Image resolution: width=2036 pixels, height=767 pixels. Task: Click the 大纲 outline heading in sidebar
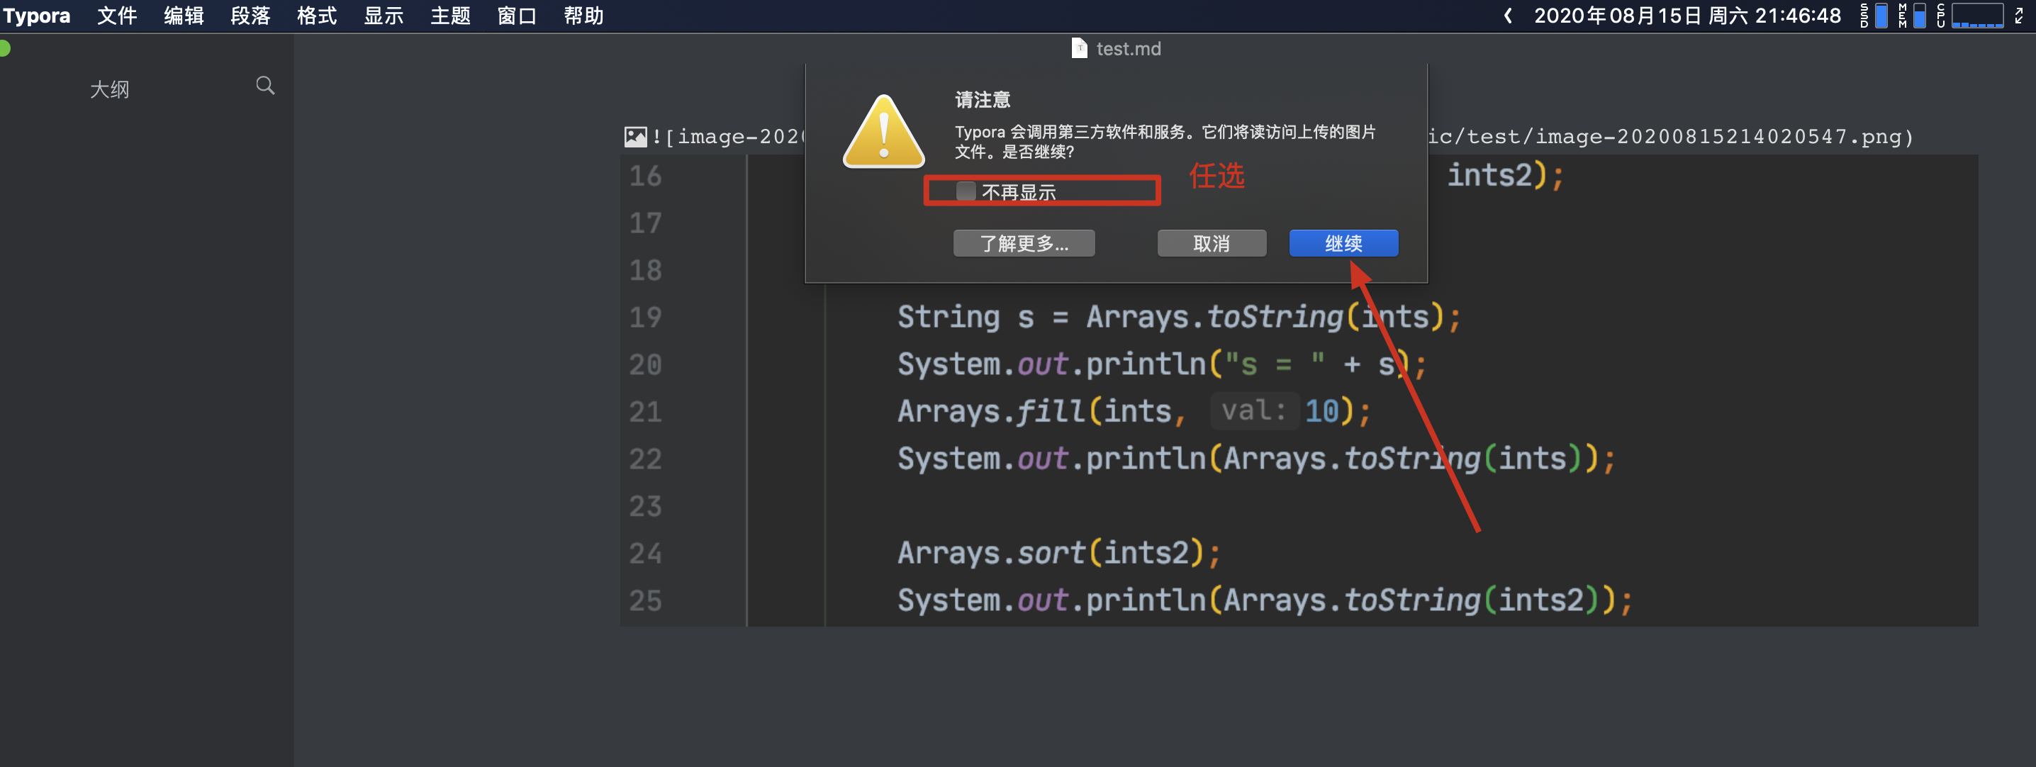(x=109, y=89)
